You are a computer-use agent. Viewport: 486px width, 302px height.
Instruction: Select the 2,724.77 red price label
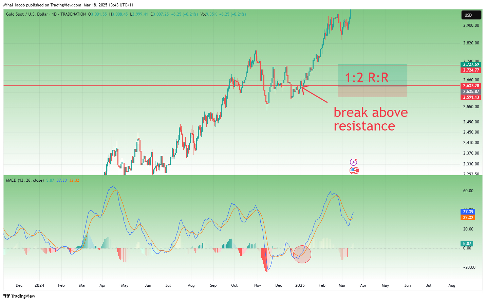(471, 70)
